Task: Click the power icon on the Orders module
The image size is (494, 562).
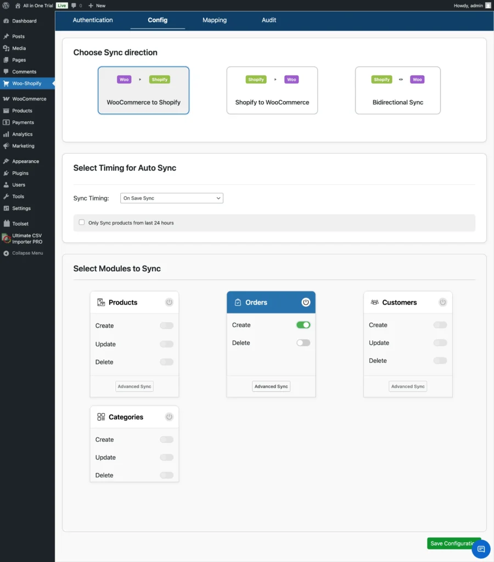Action: pyautogui.click(x=305, y=302)
